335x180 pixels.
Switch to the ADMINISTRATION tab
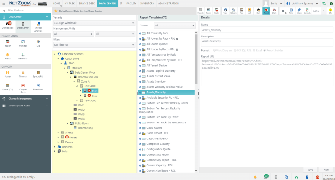168,3
